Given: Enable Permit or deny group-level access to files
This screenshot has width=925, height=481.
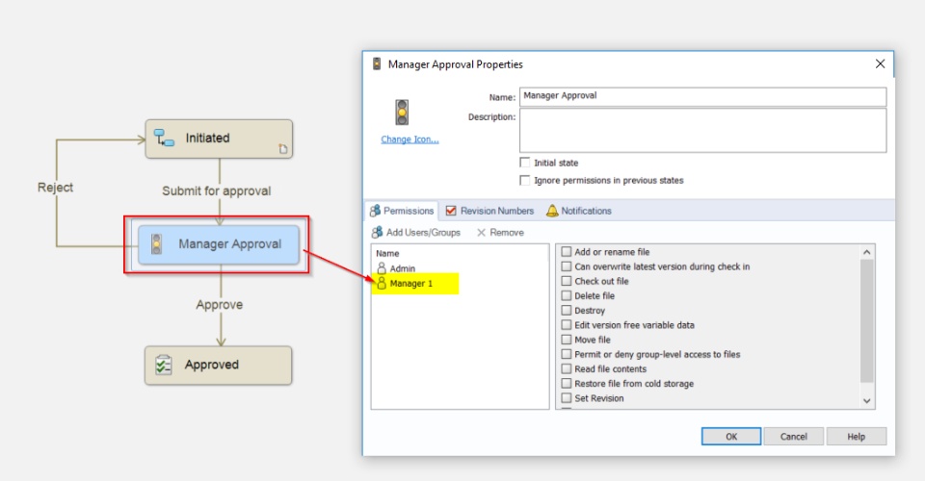Looking at the screenshot, I should pyautogui.click(x=567, y=354).
